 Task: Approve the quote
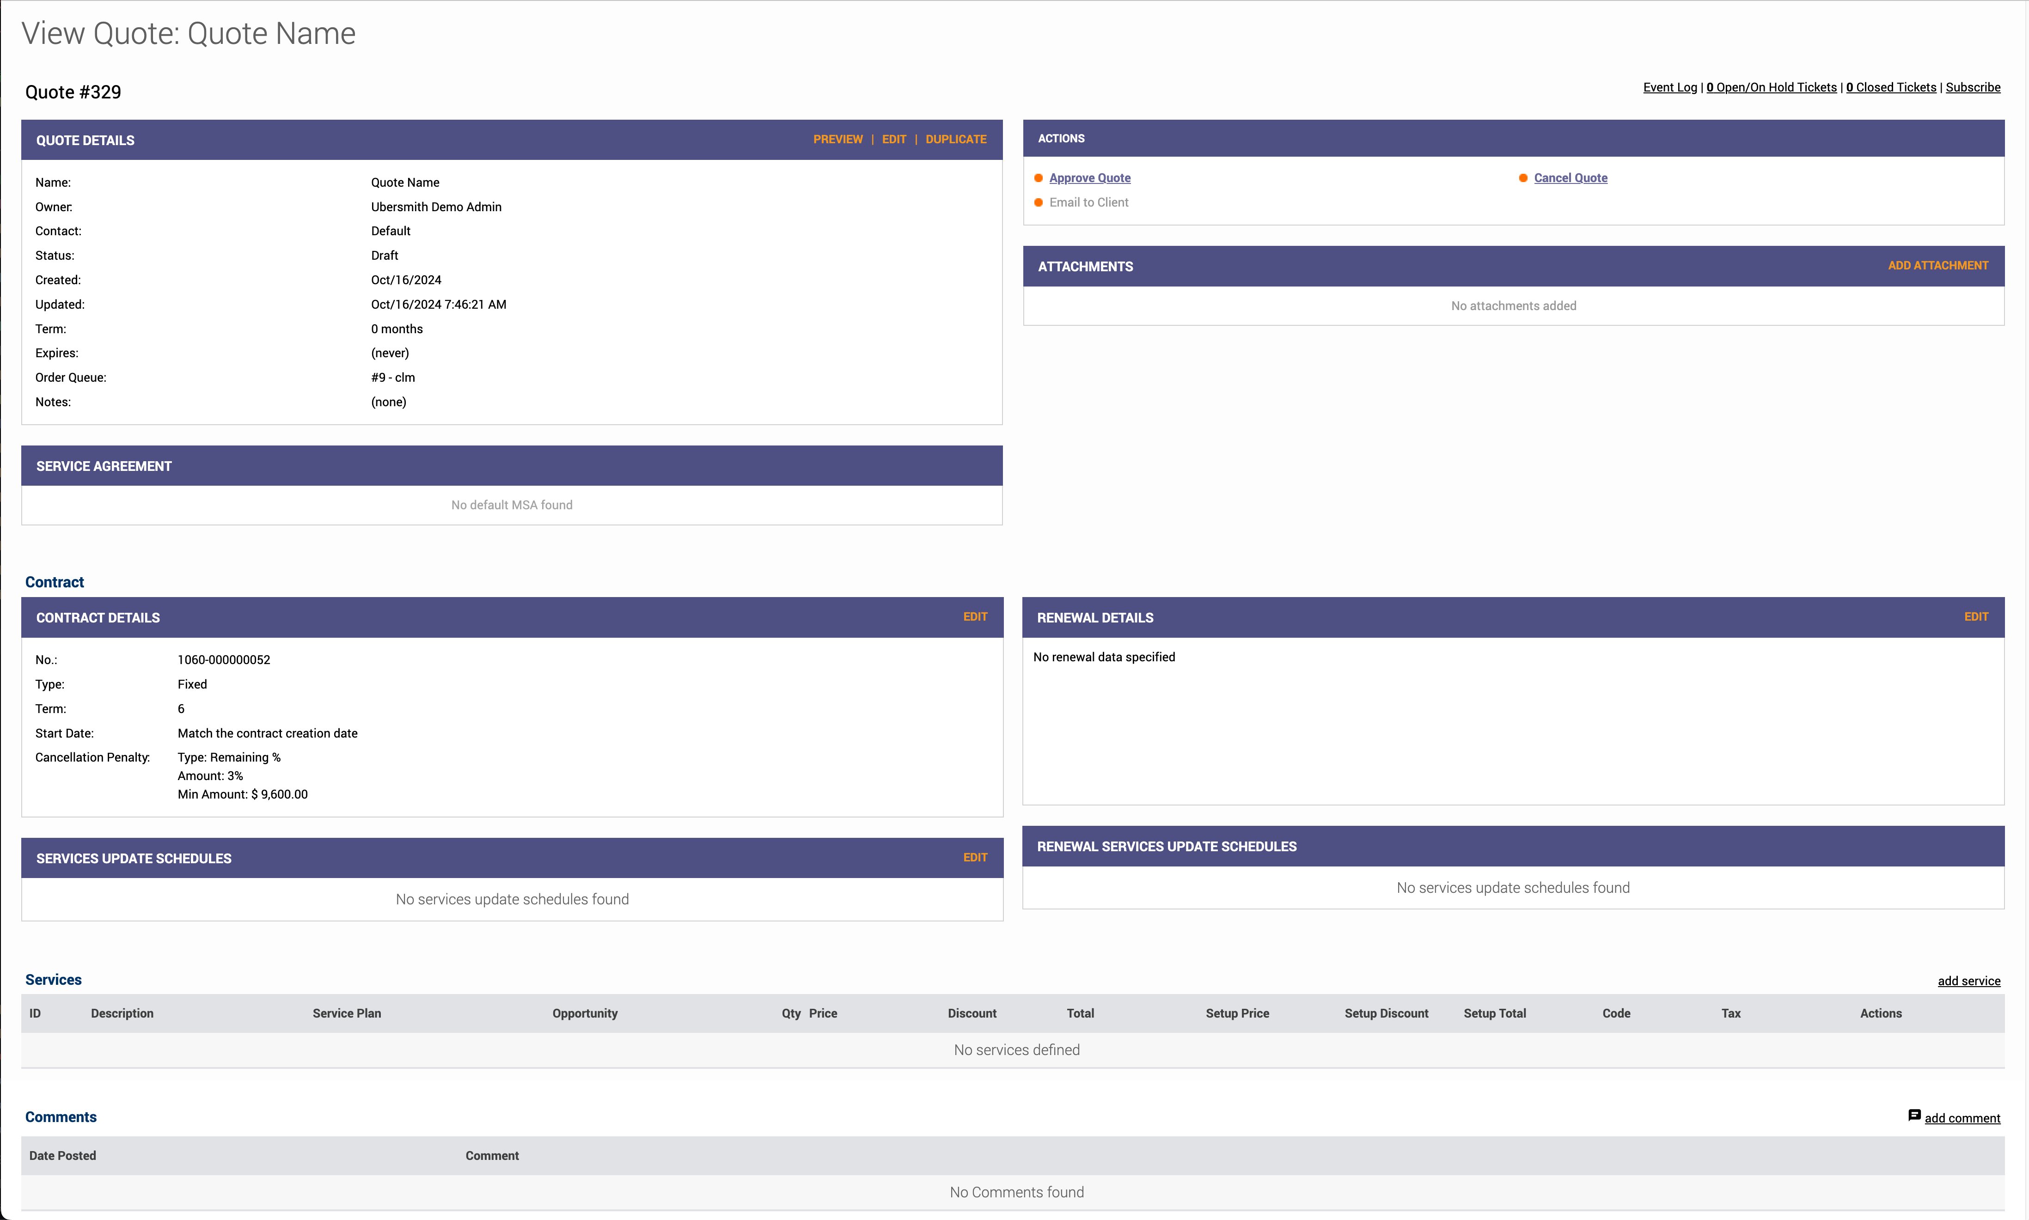[x=1089, y=178]
